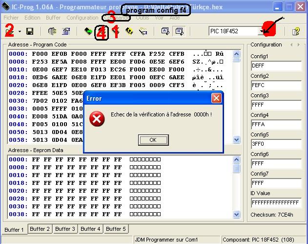The width and height of the screenshot is (308, 244).
Task: Select hex word F252 in Program Code
Action: (x=157, y=54)
